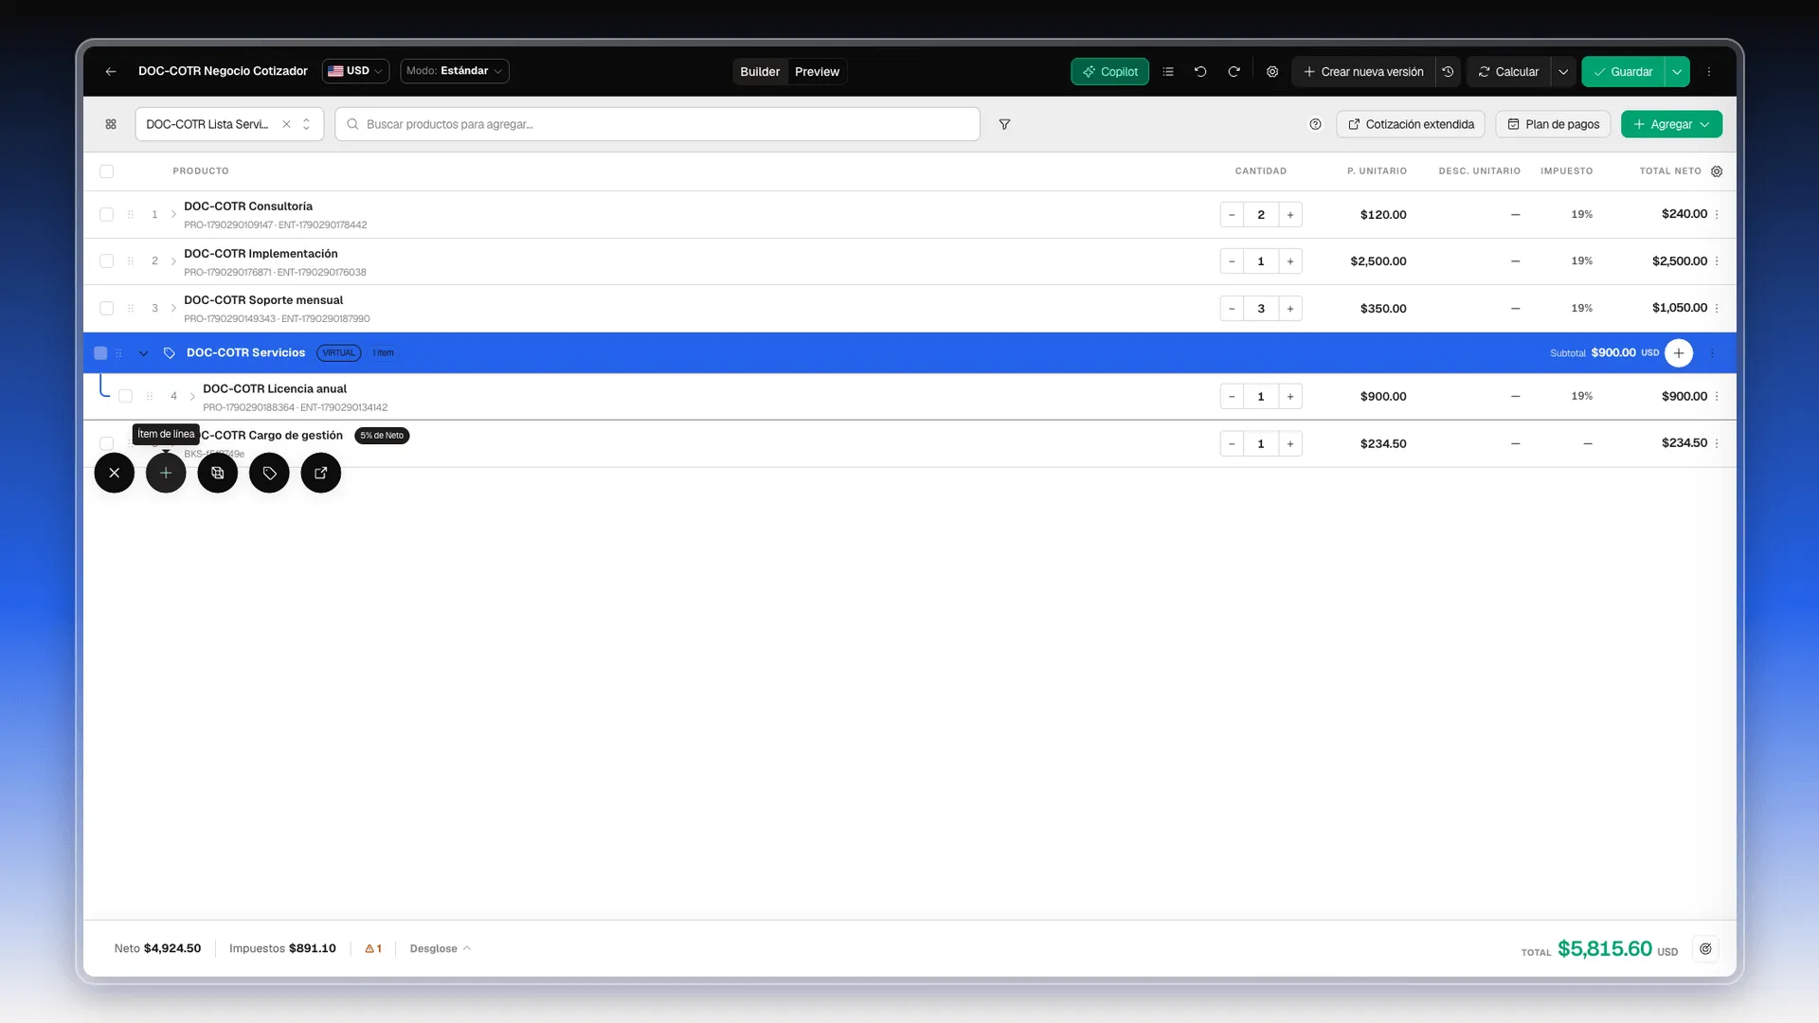Image resolution: width=1819 pixels, height=1023 pixels.
Task: Close the floating add menu with X
Action: click(115, 473)
